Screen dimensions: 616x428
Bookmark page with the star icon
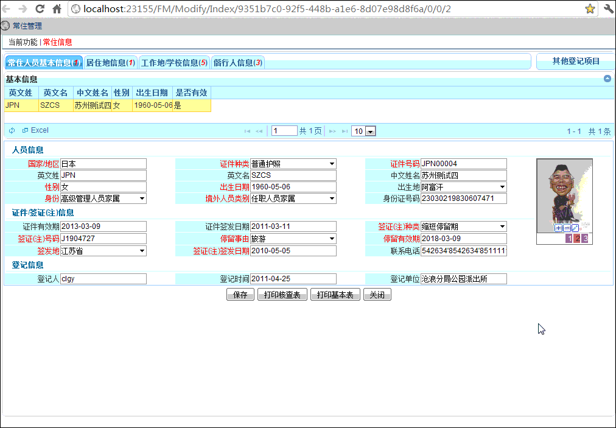[590, 9]
